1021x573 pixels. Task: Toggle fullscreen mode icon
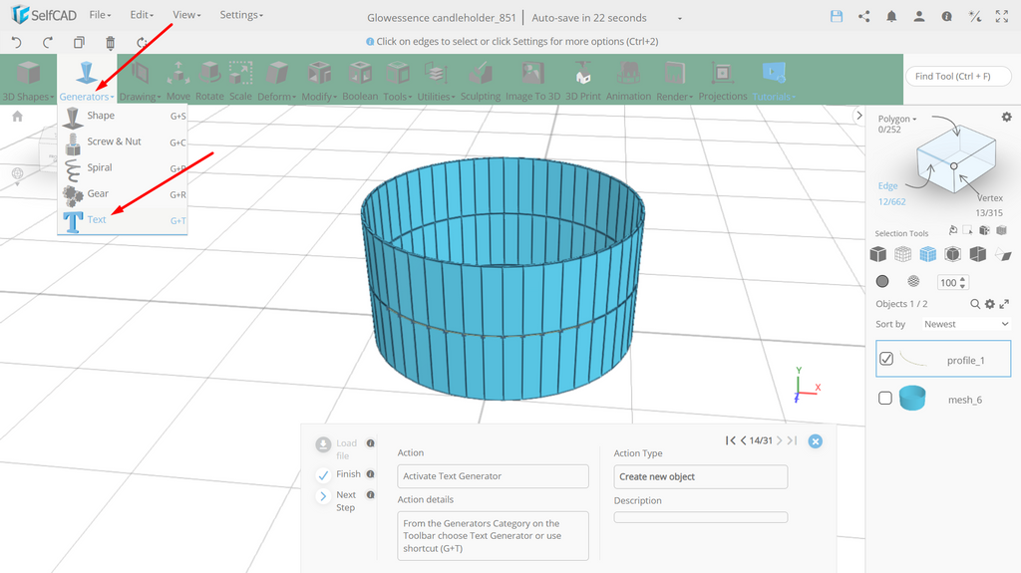(x=1002, y=17)
